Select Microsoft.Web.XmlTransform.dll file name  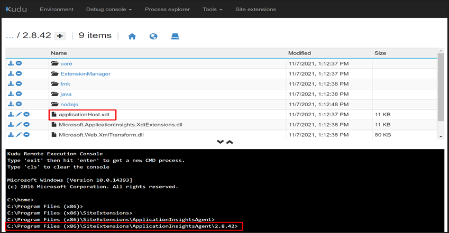[x=101, y=135]
